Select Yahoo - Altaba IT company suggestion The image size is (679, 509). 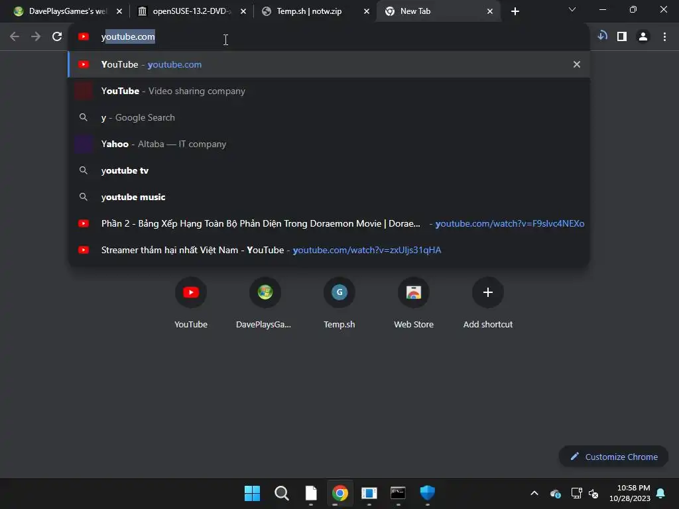(x=329, y=144)
